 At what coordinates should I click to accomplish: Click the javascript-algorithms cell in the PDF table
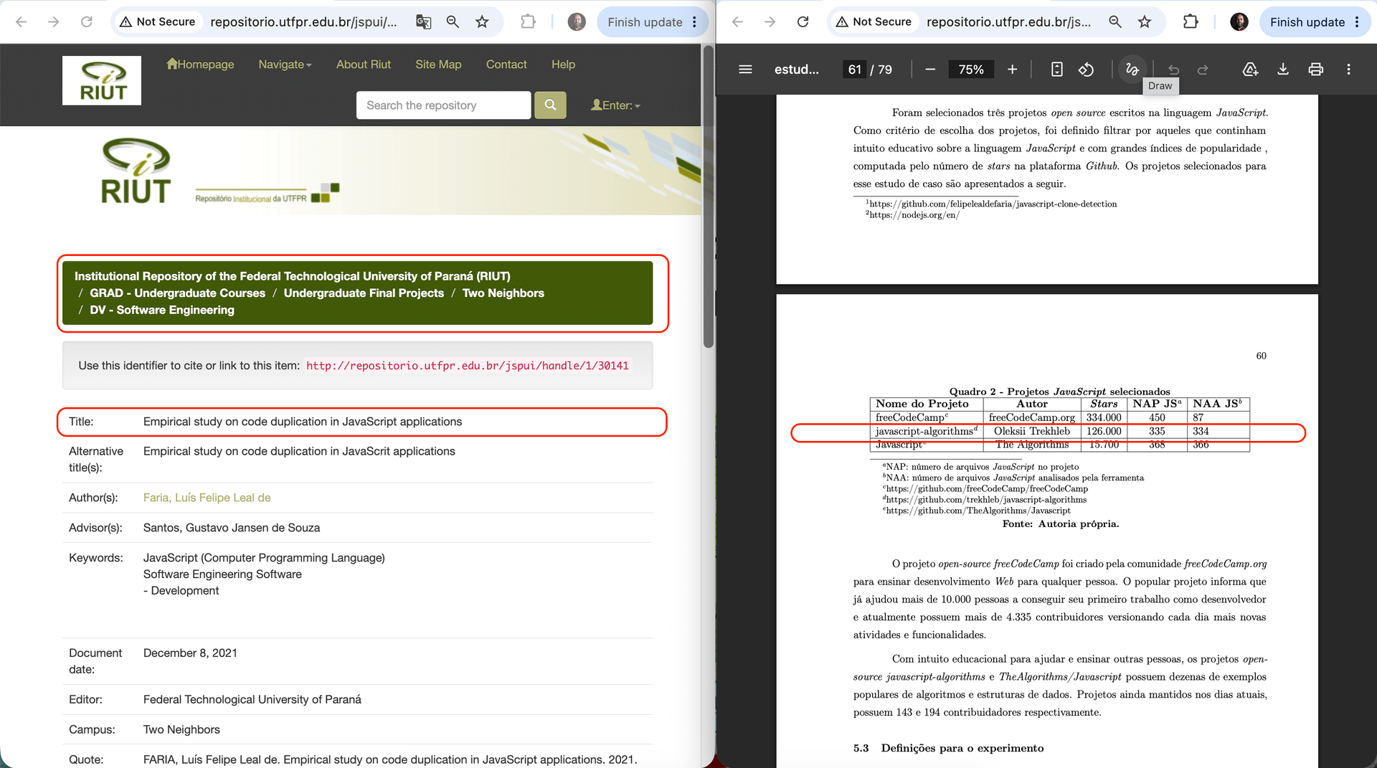[x=926, y=432]
